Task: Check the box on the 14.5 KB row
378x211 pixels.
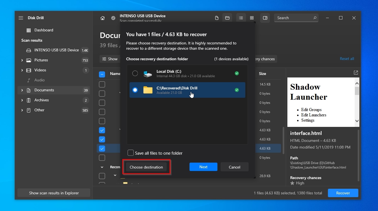Action: point(102,84)
